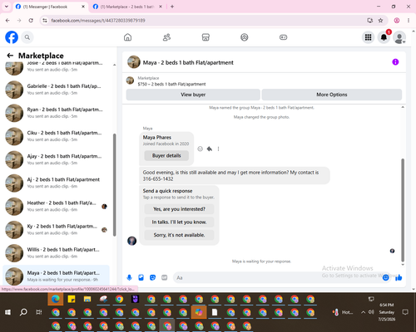The image size is (416, 332).
Task: Open Windows Start menu
Action: pos(7,312)
